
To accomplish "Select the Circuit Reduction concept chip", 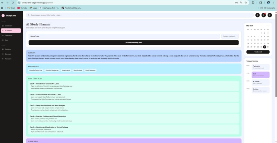I will (90, 70).
